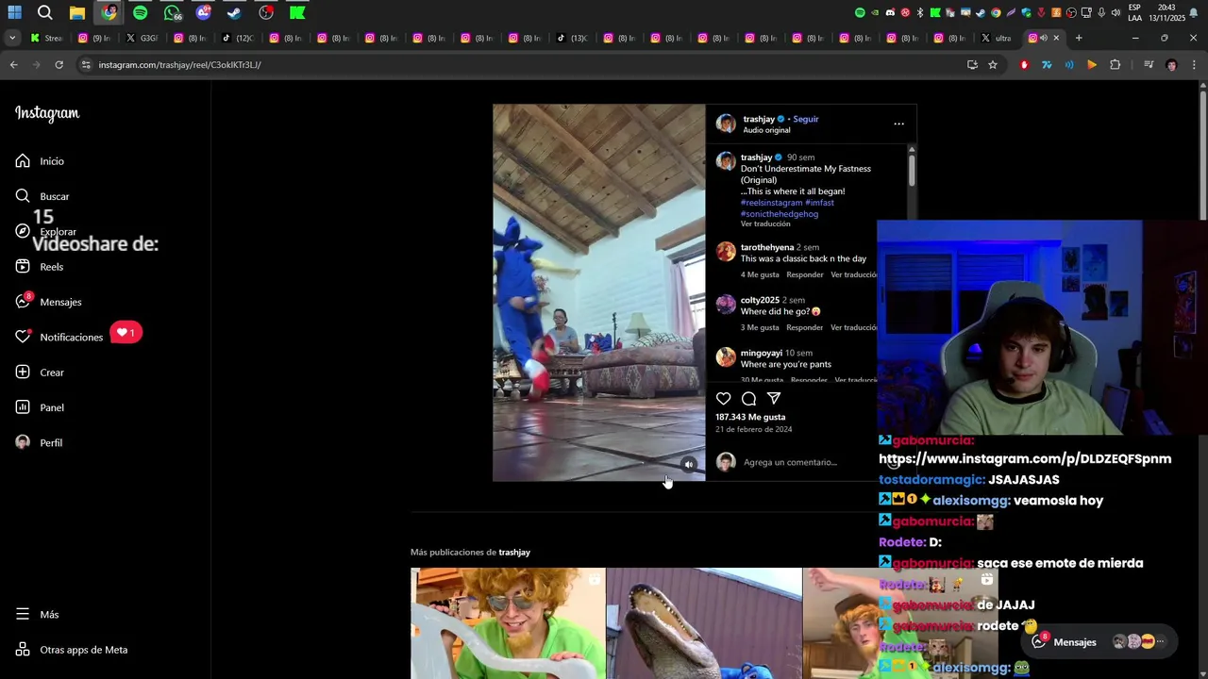
Task: Open Inicio in Instagram sidebar
Action: click(40, 161)
